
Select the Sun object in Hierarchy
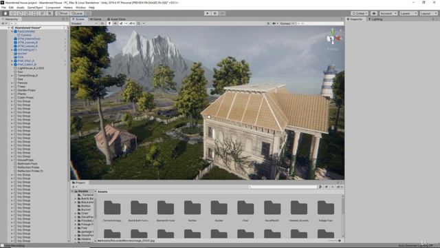pyautogui.click(x=20, y=72)
